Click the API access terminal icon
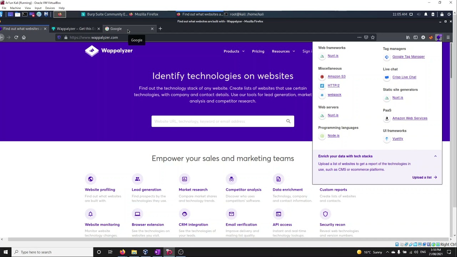Viewport: 457px width, 257px height. click(x=278, y=214)
